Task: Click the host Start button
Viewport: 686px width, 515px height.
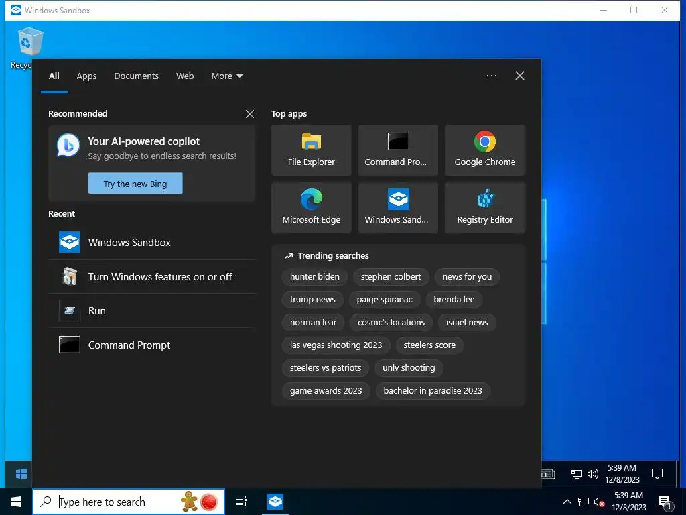Action: point(16,502)
